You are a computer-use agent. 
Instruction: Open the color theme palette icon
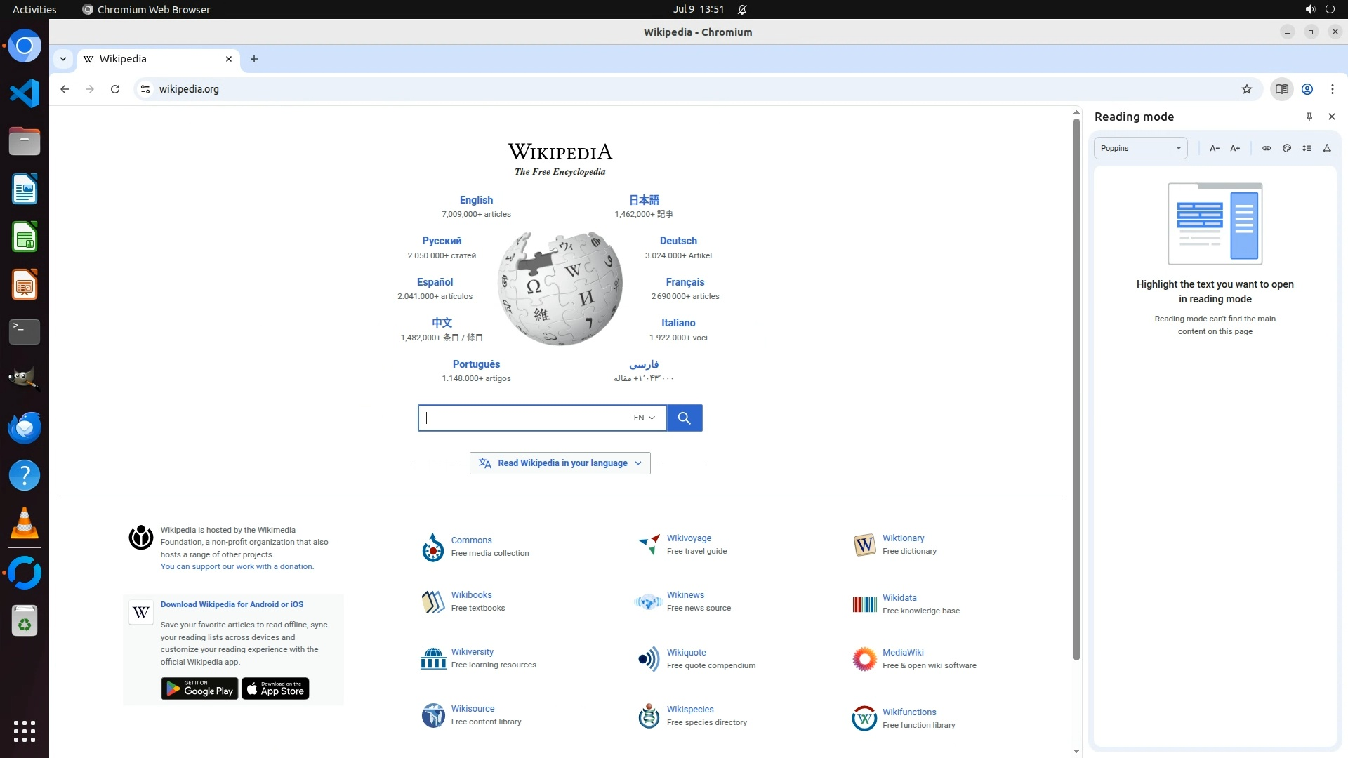coord(1287,148)
